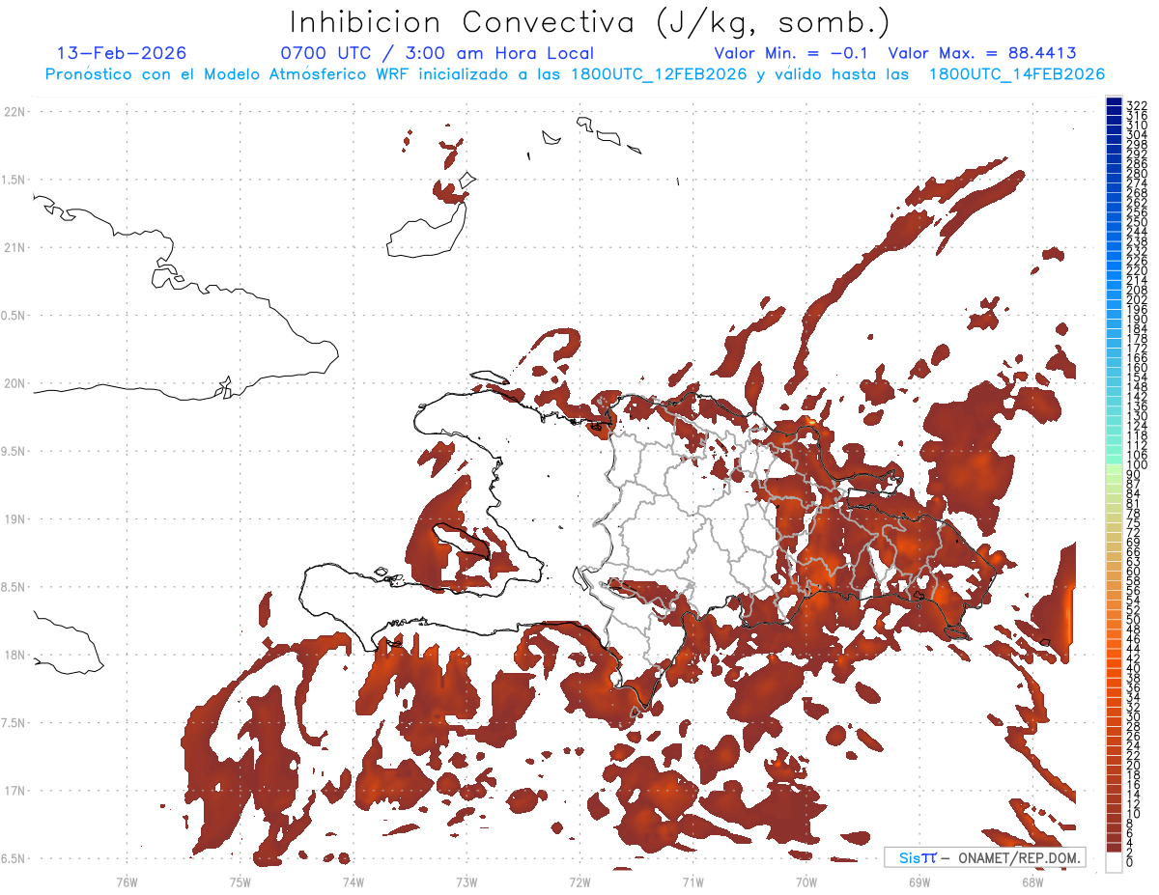Click the "76W" longitude label

pos(127,881)
